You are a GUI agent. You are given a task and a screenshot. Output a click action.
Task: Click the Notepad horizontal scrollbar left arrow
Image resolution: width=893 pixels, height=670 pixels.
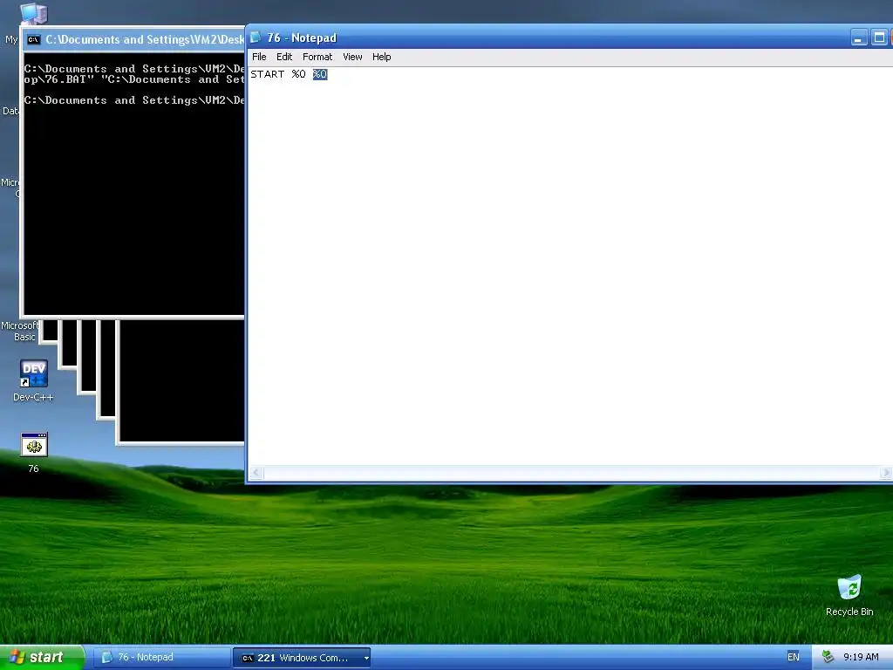(257, 472)
